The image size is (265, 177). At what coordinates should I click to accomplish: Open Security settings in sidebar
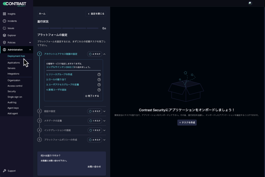[x=12, y=91]
